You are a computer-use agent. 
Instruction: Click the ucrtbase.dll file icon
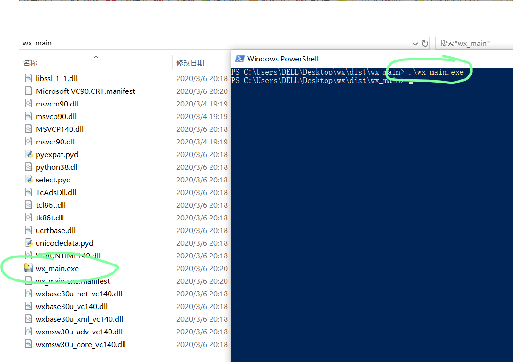(x=29, y=230)
